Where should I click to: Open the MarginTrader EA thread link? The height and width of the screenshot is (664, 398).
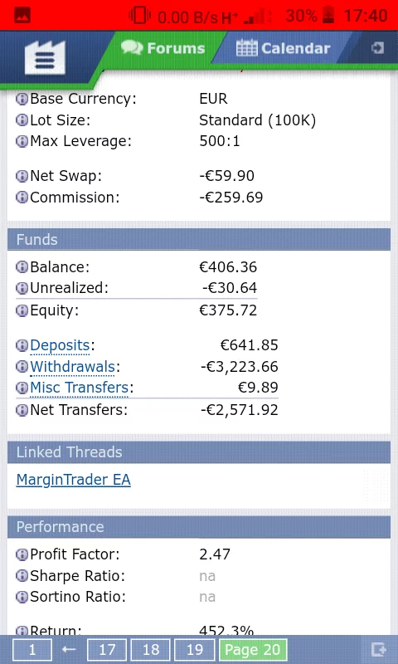[x=74, y=480]
